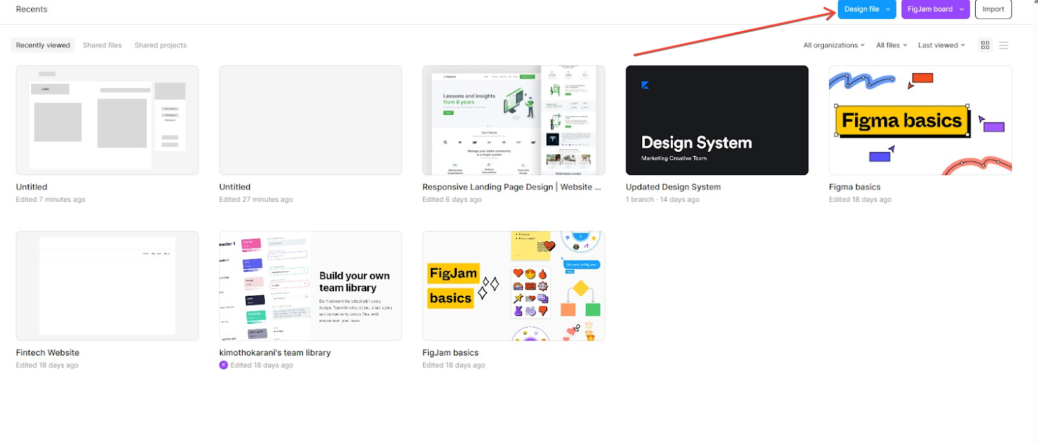Open Shared files tab
Screen dimensions: 1038x445
pyautogui.click(x=103, y=45)
